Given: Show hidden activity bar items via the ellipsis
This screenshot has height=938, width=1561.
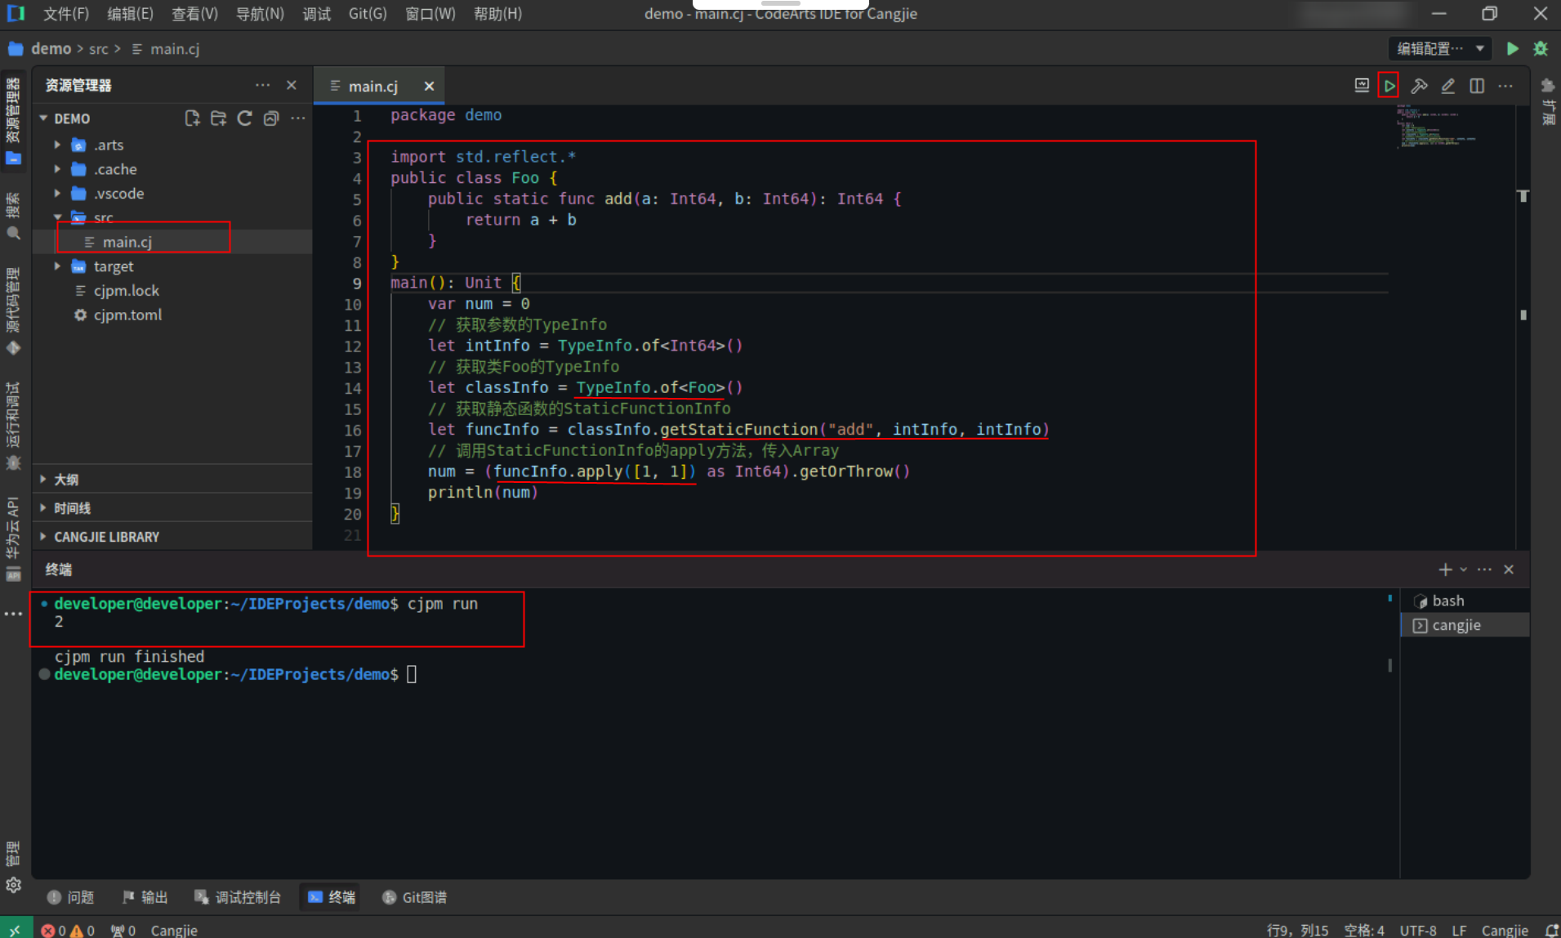Looking at the screenshot, I should pos(13,614).
